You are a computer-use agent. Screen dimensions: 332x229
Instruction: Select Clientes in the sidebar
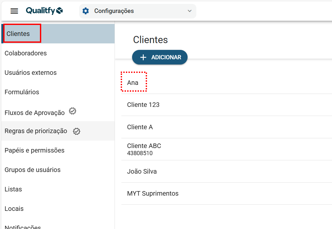click(18, 34)
